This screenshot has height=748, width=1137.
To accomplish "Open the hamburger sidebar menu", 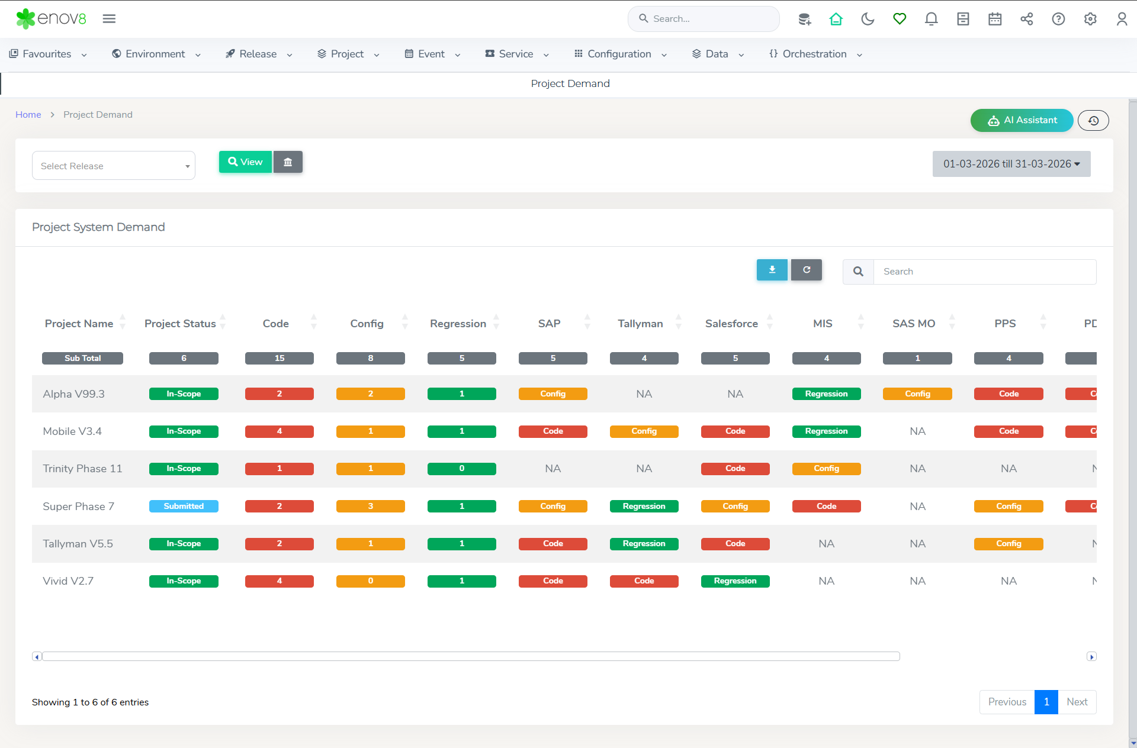I will (109, 19).
